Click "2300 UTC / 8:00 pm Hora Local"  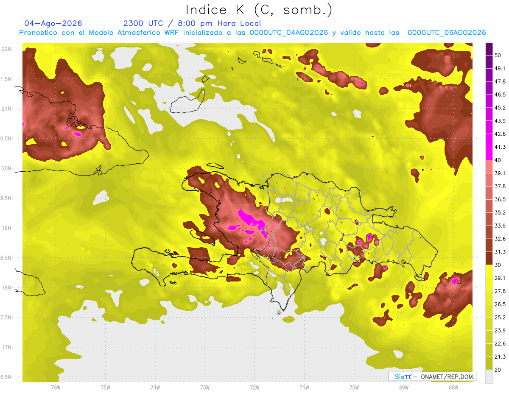click(x=192, y=23)
